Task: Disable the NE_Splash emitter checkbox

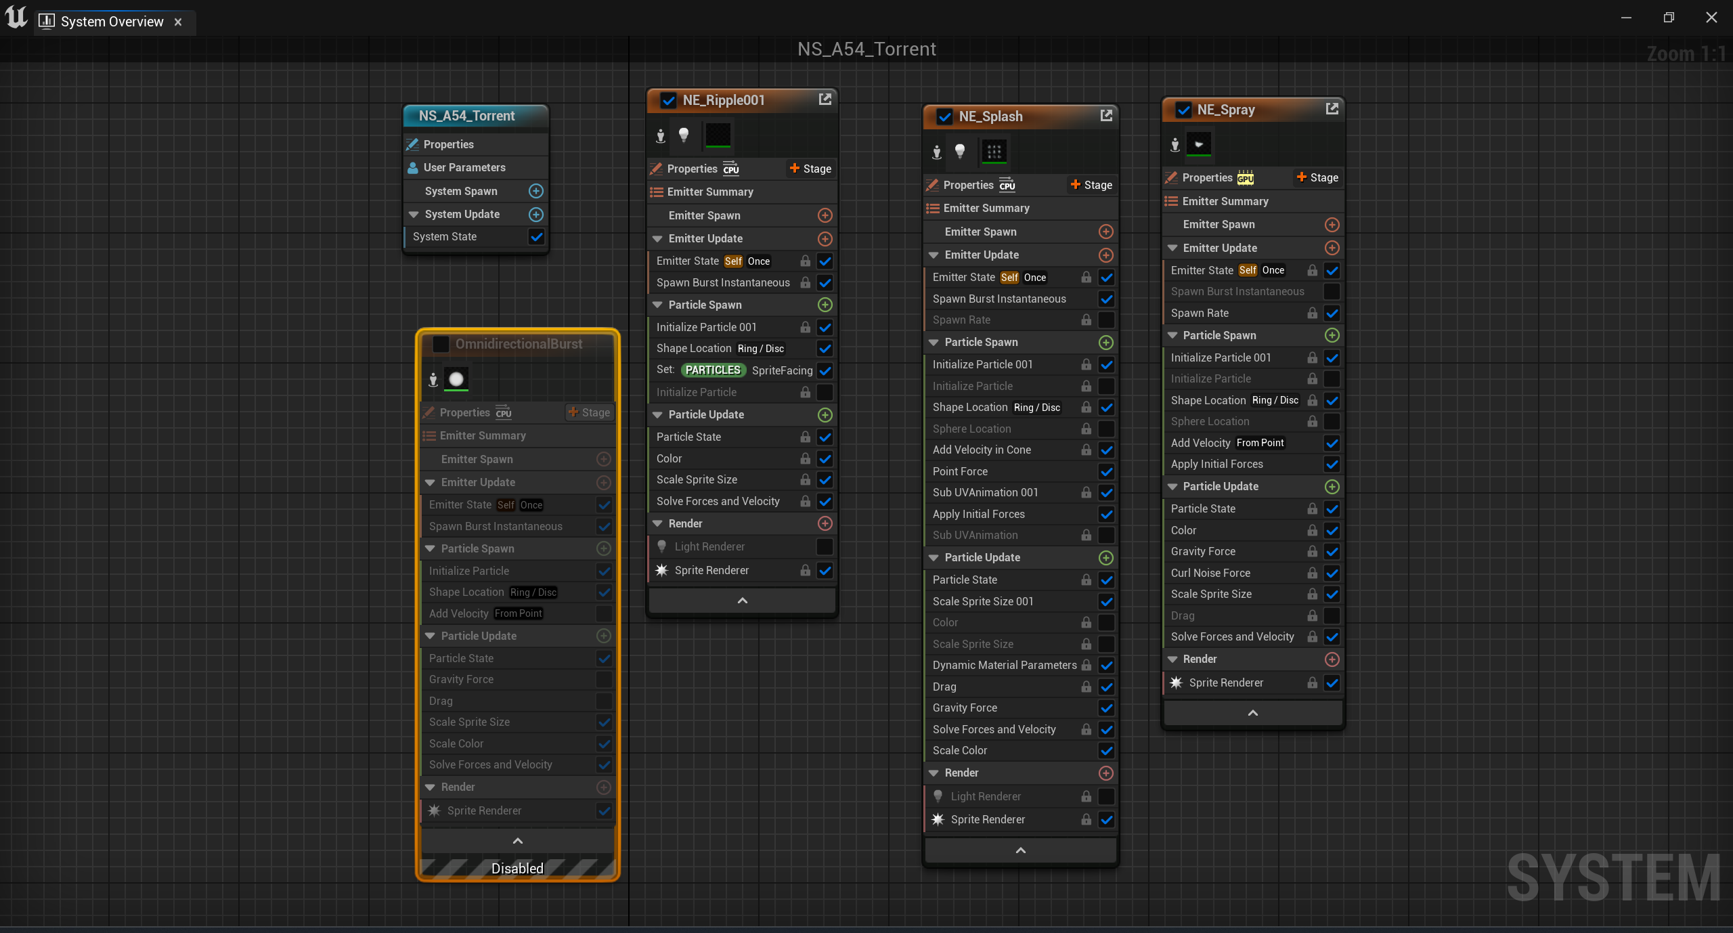Action: (944, 116)
